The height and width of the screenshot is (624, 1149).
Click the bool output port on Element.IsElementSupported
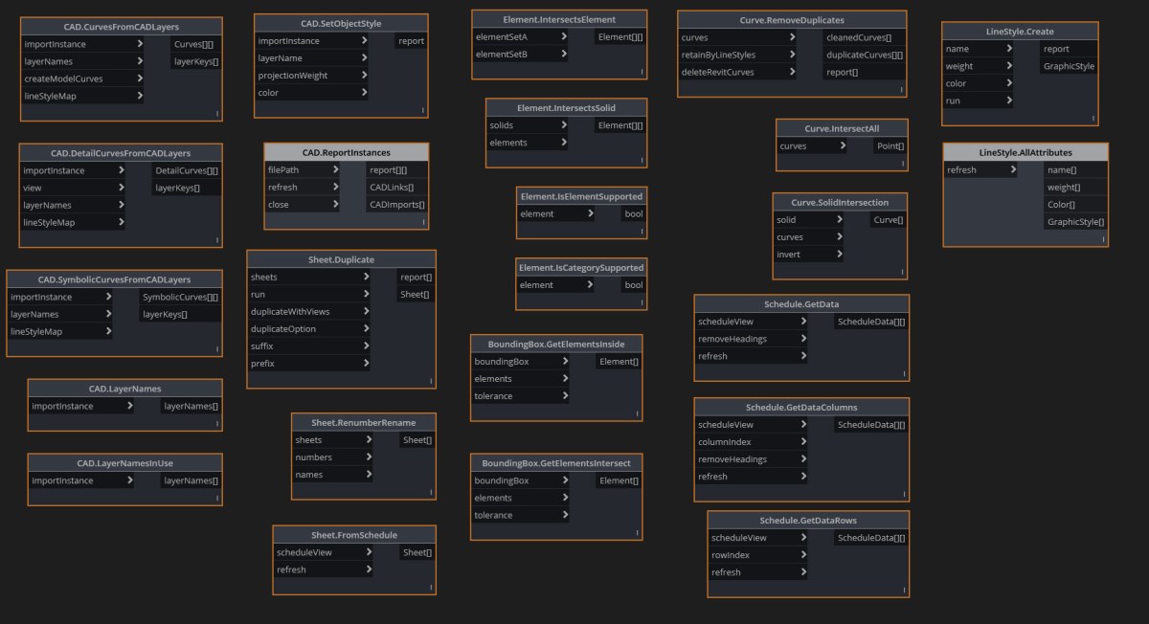click(x=633, y=213)
